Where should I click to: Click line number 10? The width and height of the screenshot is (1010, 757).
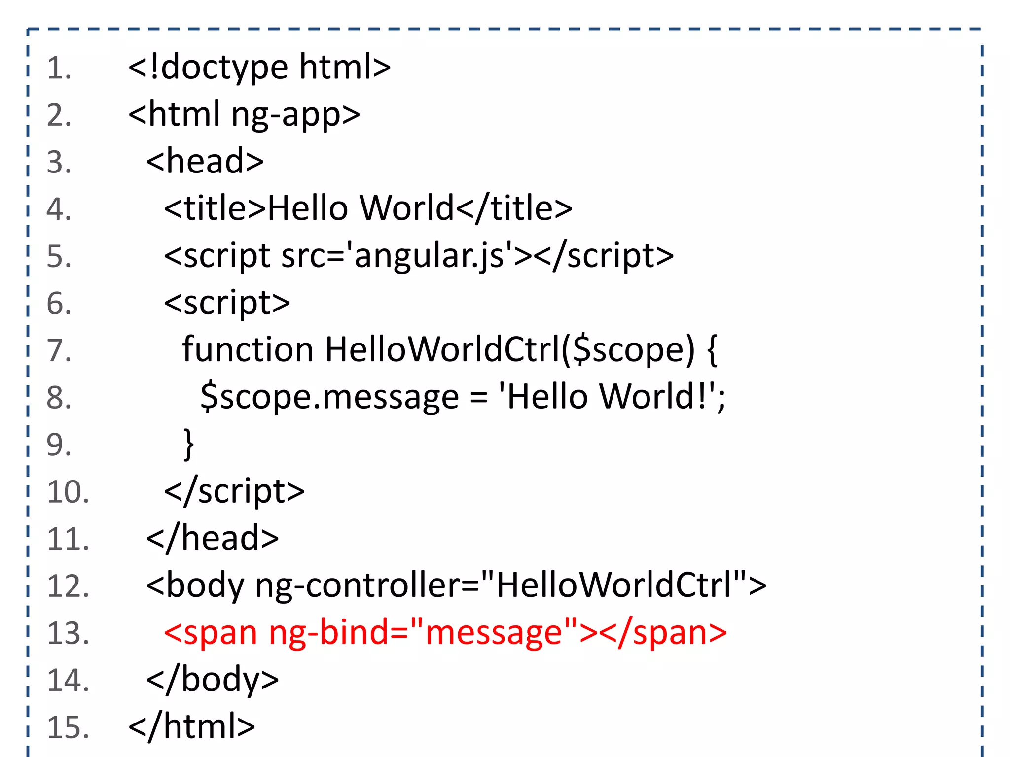point(68,492)
